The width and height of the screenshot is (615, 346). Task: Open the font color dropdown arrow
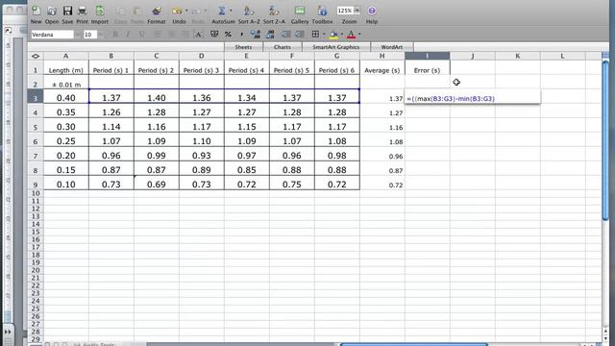click(x=359, y=35)
